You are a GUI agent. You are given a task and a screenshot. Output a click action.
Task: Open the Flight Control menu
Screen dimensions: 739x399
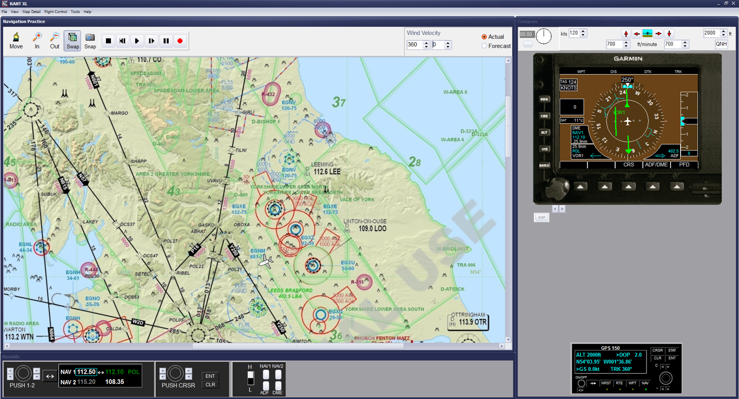56,11
